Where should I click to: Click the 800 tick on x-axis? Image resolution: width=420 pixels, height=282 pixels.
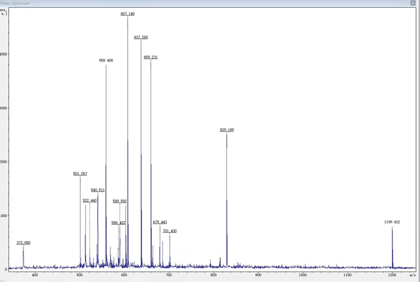213,275
